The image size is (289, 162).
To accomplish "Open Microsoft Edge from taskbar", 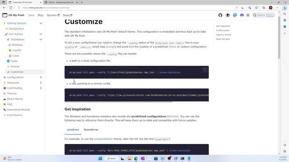I will coord(136,158).
